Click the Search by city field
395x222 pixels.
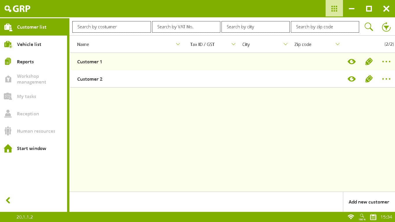[255, 27]
